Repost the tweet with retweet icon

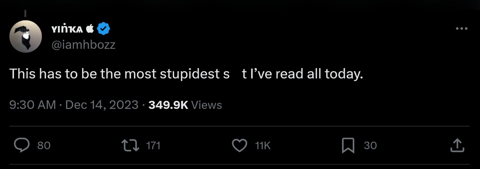coord(130,145)
